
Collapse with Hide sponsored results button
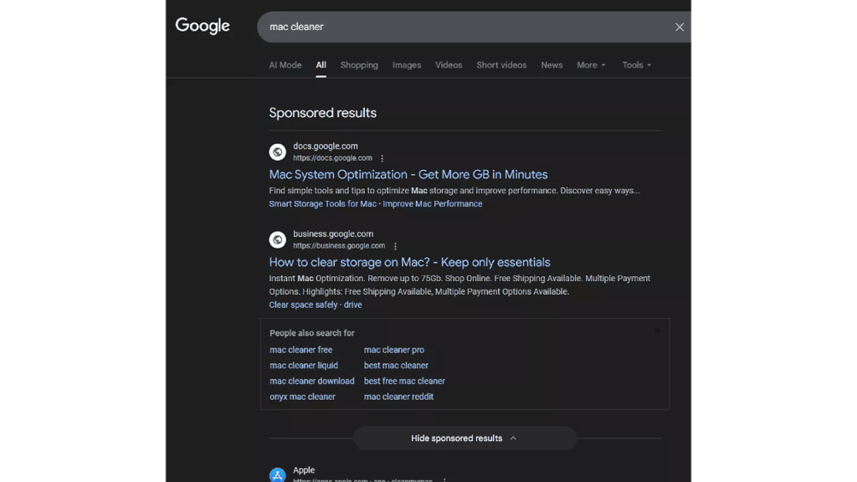point(464,438)
